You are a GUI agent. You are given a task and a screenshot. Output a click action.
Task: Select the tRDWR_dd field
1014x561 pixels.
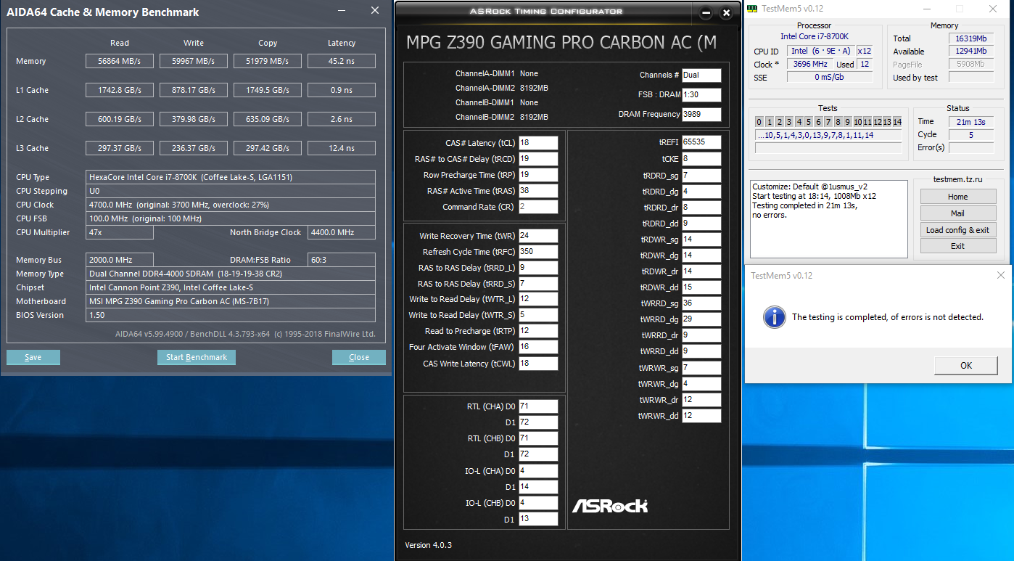(701, 287)
